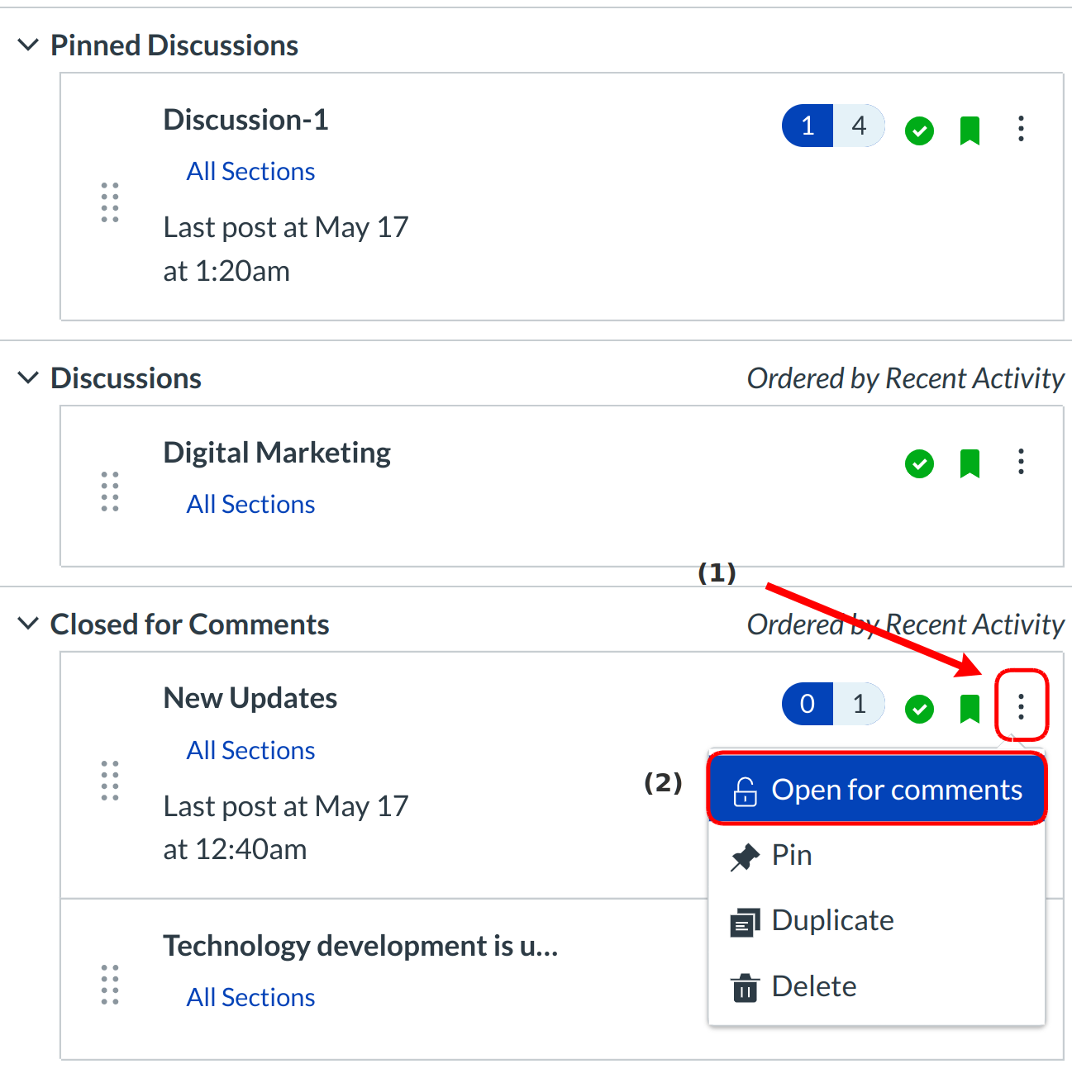
Task: Choose Pin from the context menu
Action: pyautogui.click(x=791, y=855)
